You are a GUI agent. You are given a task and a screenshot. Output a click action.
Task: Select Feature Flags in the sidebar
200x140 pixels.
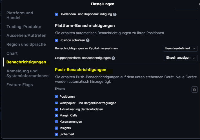20,85
